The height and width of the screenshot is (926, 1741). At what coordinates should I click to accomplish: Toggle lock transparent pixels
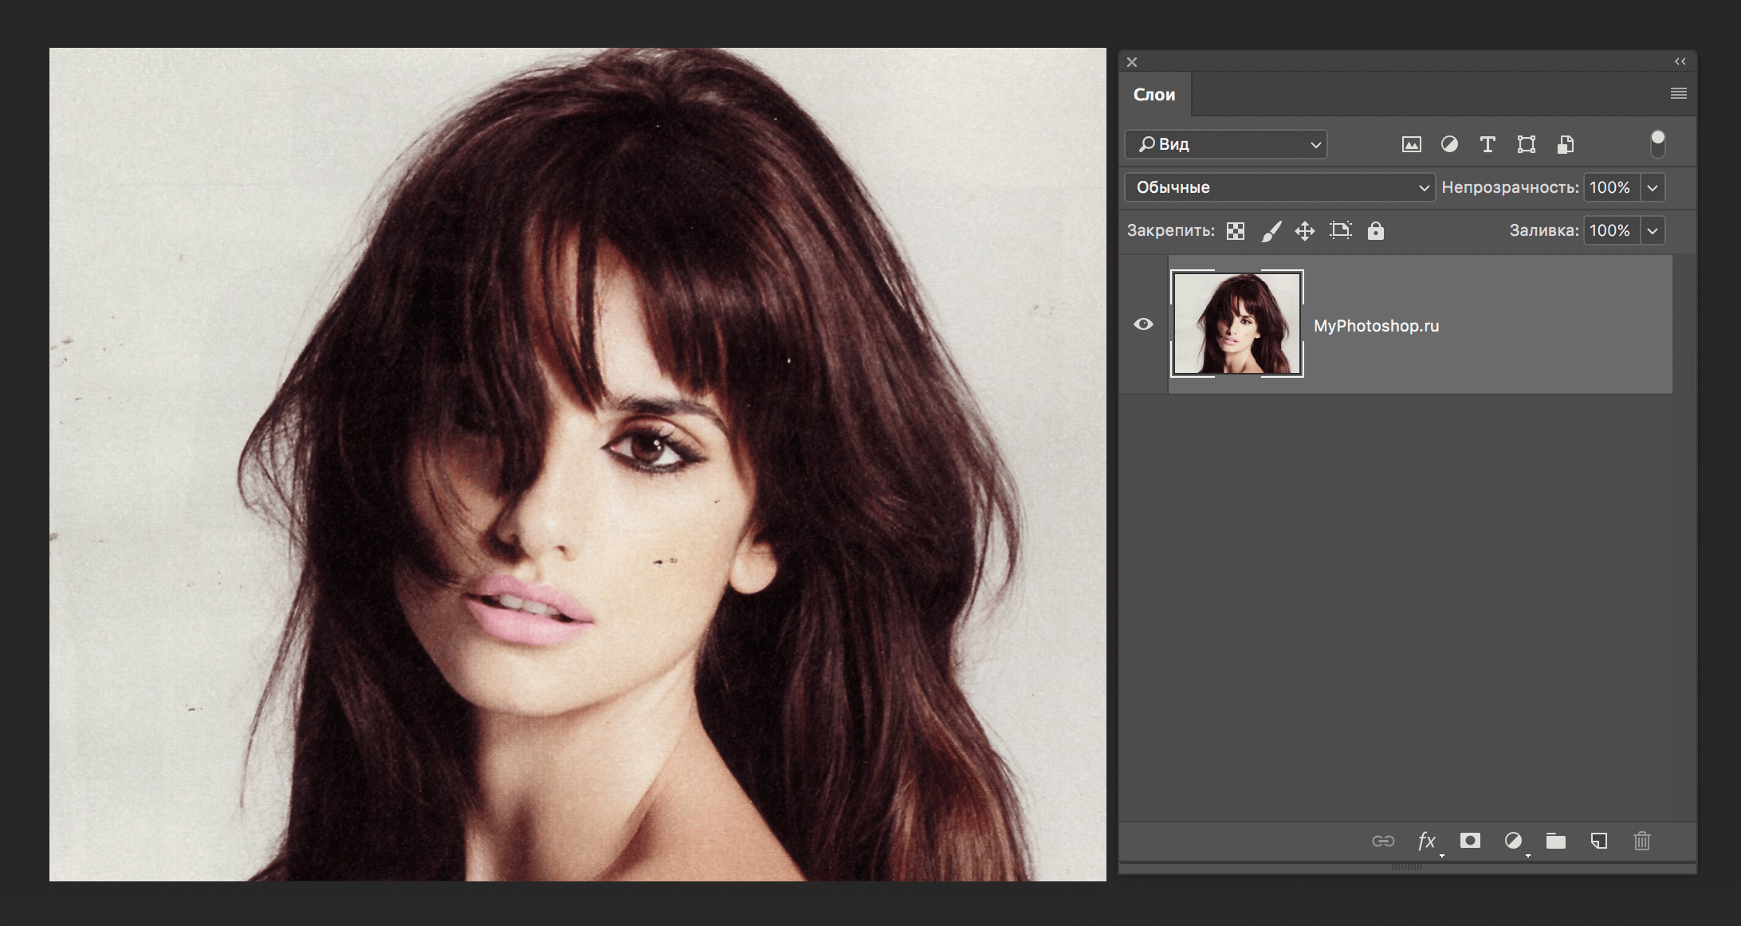point(1236,231)
